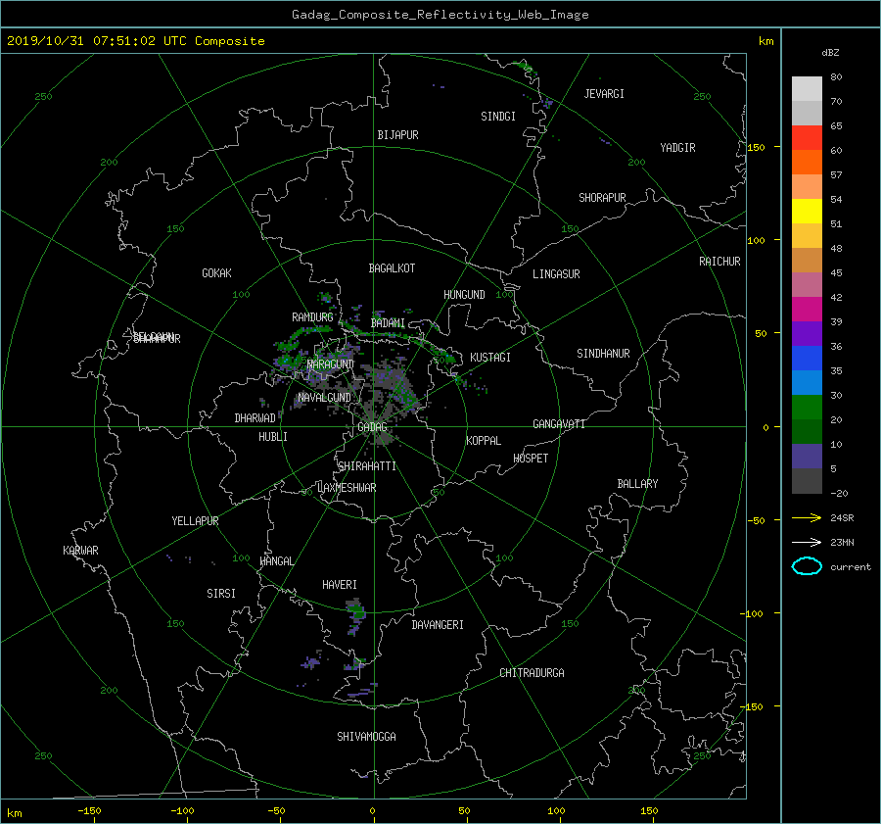Click the yellow 24SR arrow icon
The image size is (881, 824).
(x=807, y=517)
